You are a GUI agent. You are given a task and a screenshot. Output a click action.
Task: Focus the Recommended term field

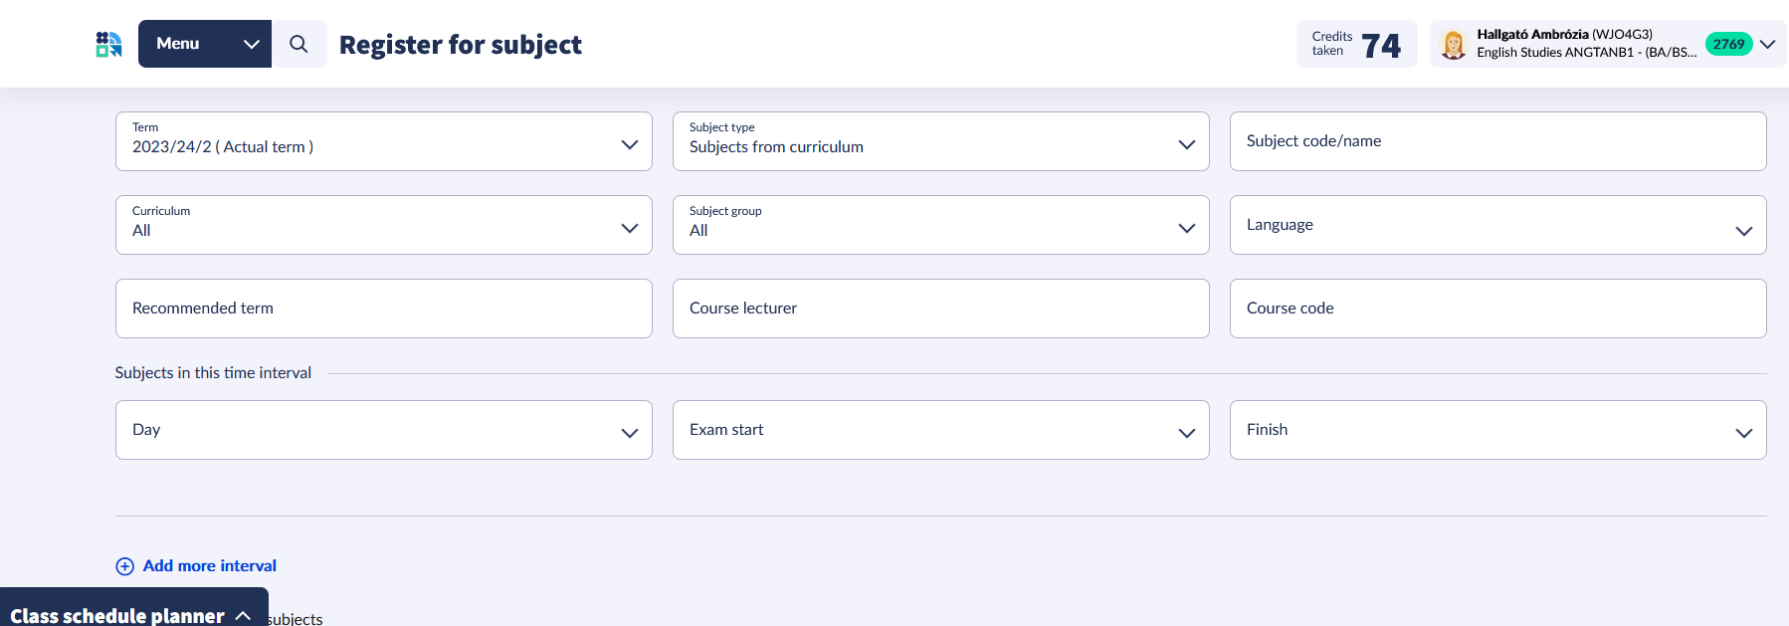pyautogui.click(x=383, y=309)
